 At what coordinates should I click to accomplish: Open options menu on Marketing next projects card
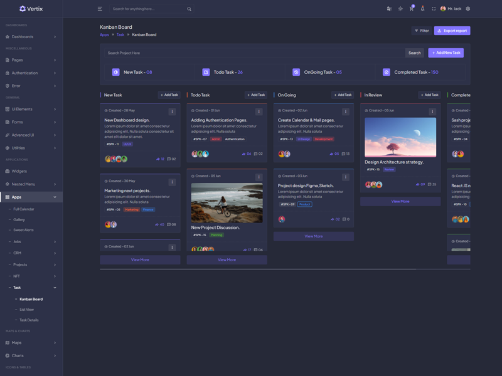click(172, 182)
